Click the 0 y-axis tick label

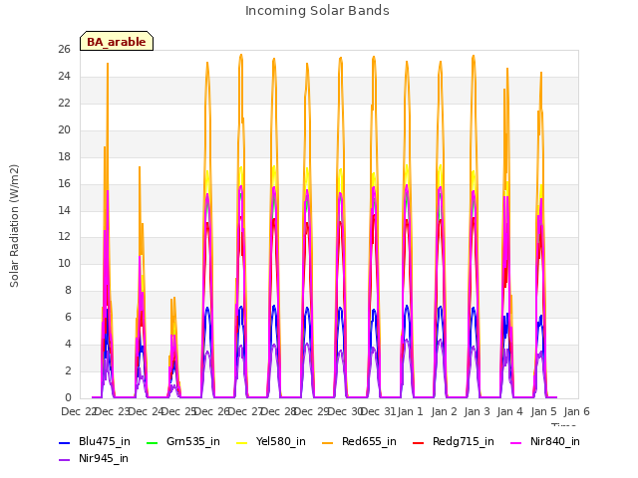(x=68, y=398)
